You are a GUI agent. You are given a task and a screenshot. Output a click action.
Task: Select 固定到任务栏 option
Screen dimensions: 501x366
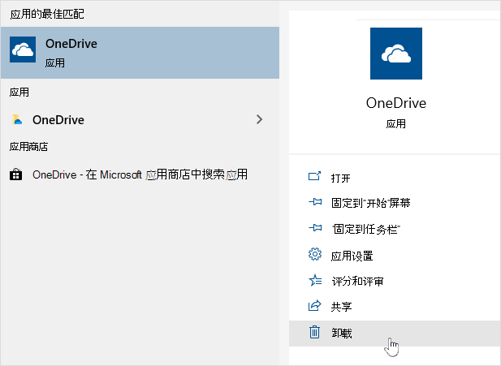(395, 229)
